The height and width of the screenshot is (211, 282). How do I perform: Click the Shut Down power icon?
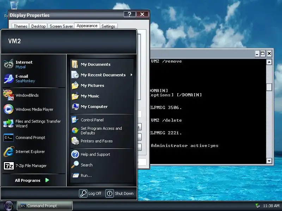tap(110, 193)
